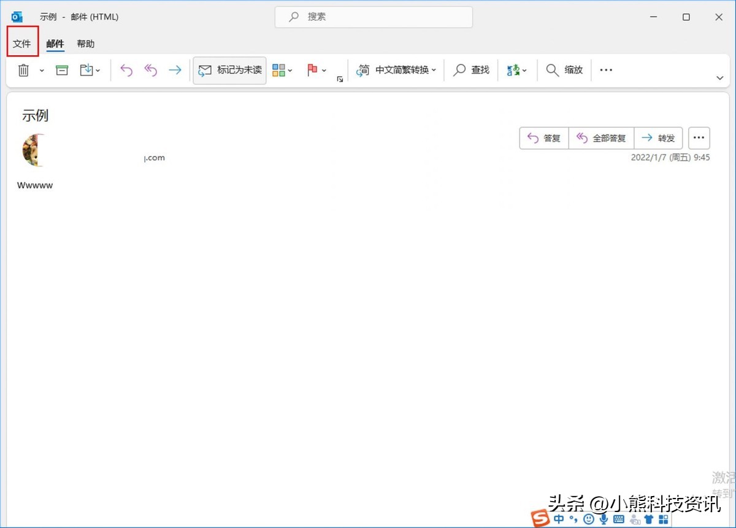Toggle 标记为未读 mark as unread
This screenshot has width=736, height=528.
point(229,69)
